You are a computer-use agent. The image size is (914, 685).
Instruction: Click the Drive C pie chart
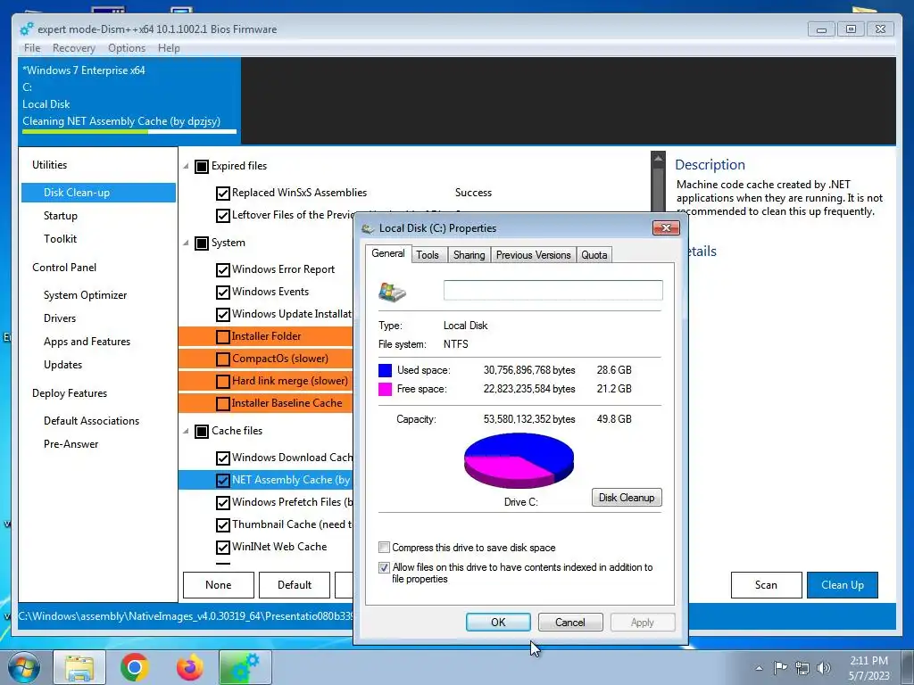coord(519,461)
